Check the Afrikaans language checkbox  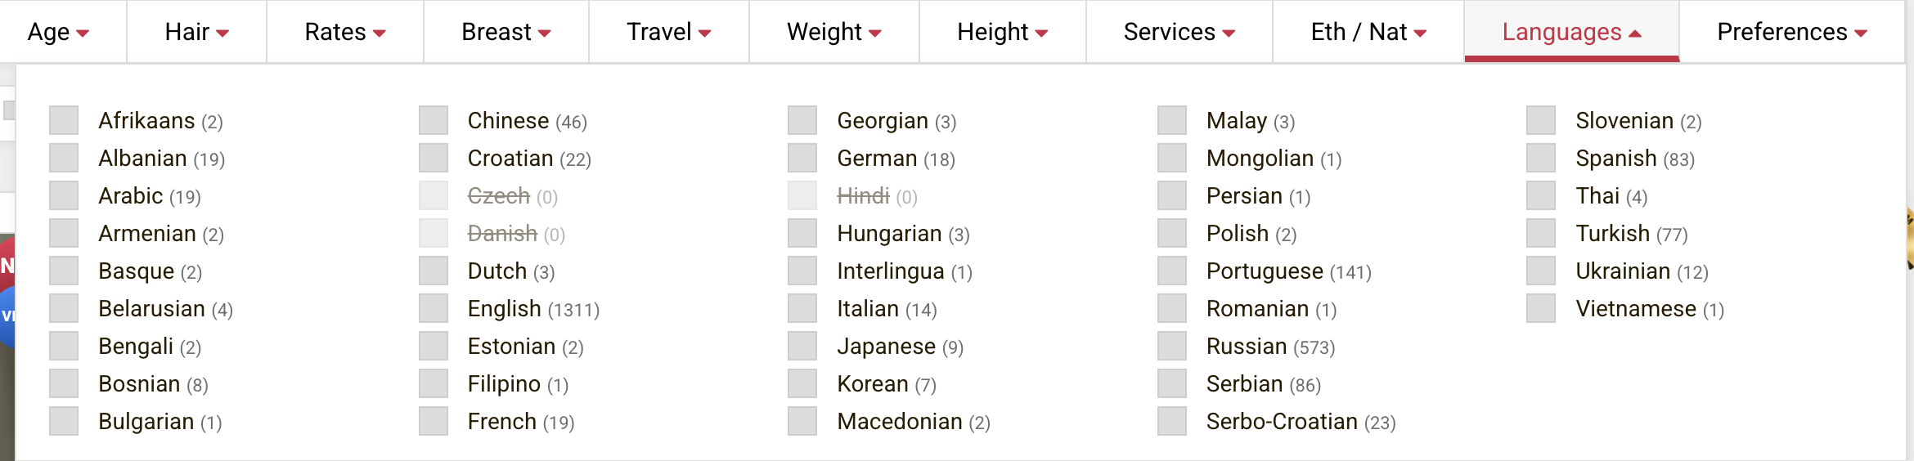click(64, 120)
